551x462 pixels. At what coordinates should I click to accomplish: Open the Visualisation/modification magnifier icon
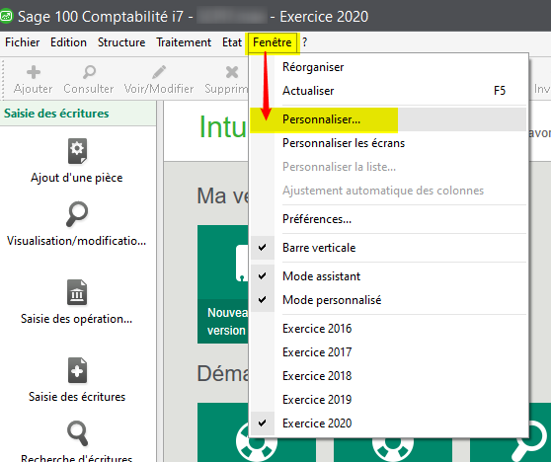77,214
